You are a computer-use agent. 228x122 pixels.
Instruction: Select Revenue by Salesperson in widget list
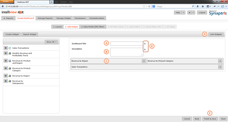[31, 82]
